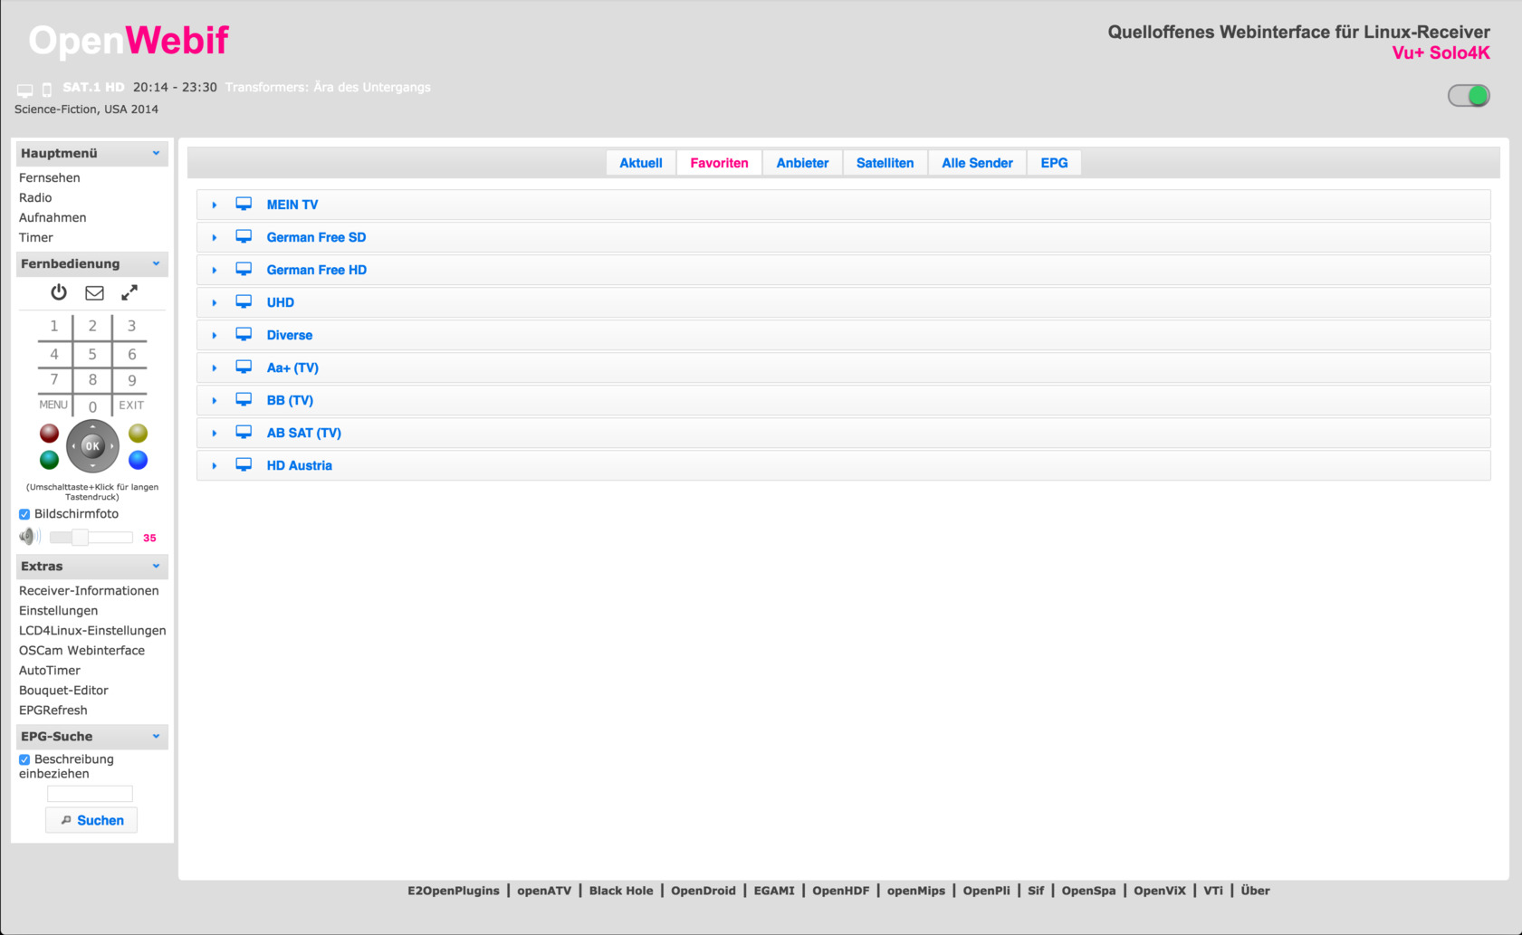
Task: Mute using the speaker volume icon
Action: [x=29, y=537]
